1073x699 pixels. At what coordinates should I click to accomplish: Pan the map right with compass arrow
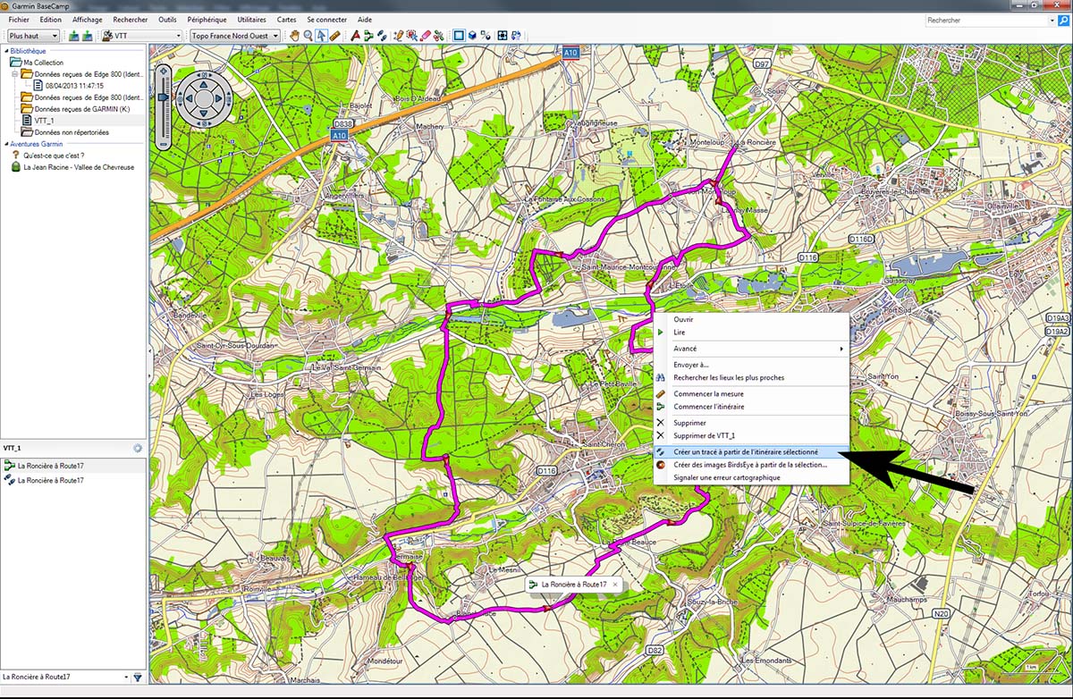click(218, 98)
